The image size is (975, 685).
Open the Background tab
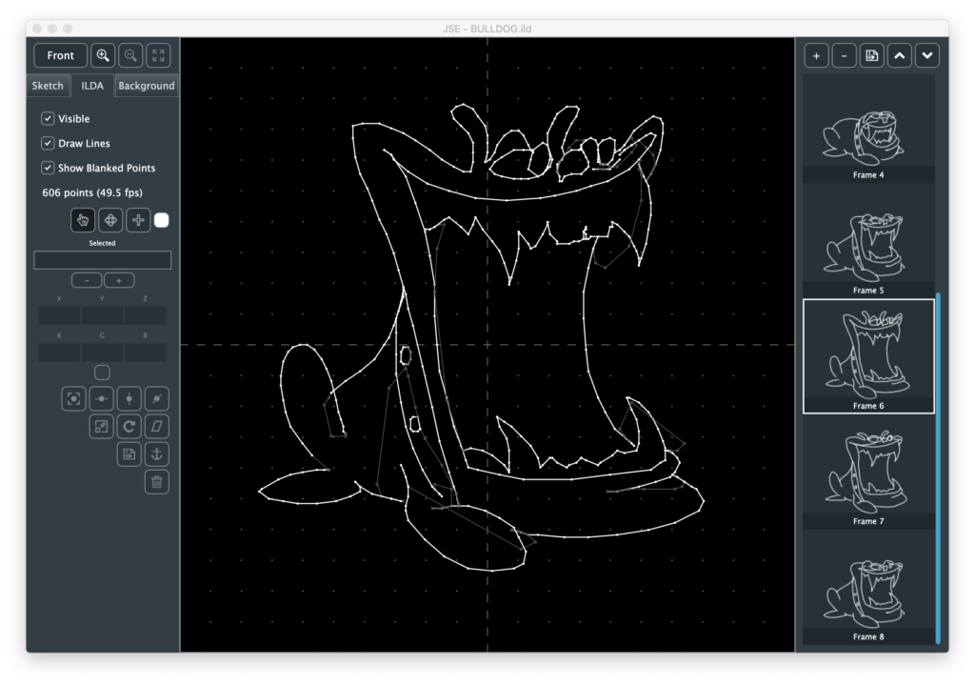[x=146, y=86]
